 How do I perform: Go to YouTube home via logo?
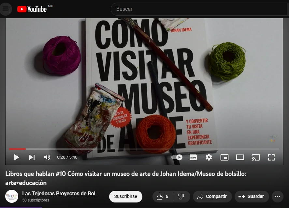(32, 9)
